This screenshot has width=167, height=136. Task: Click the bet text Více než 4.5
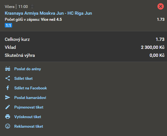[51, 19]
